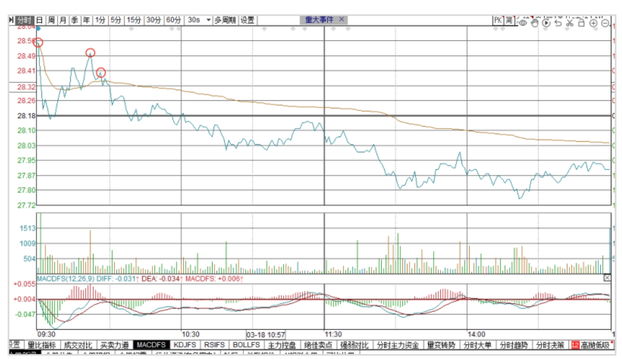The height and width of the screenshot is (359, 622).
Task: Zoom in with the plus icon
Action: click(x=593, y=23)
